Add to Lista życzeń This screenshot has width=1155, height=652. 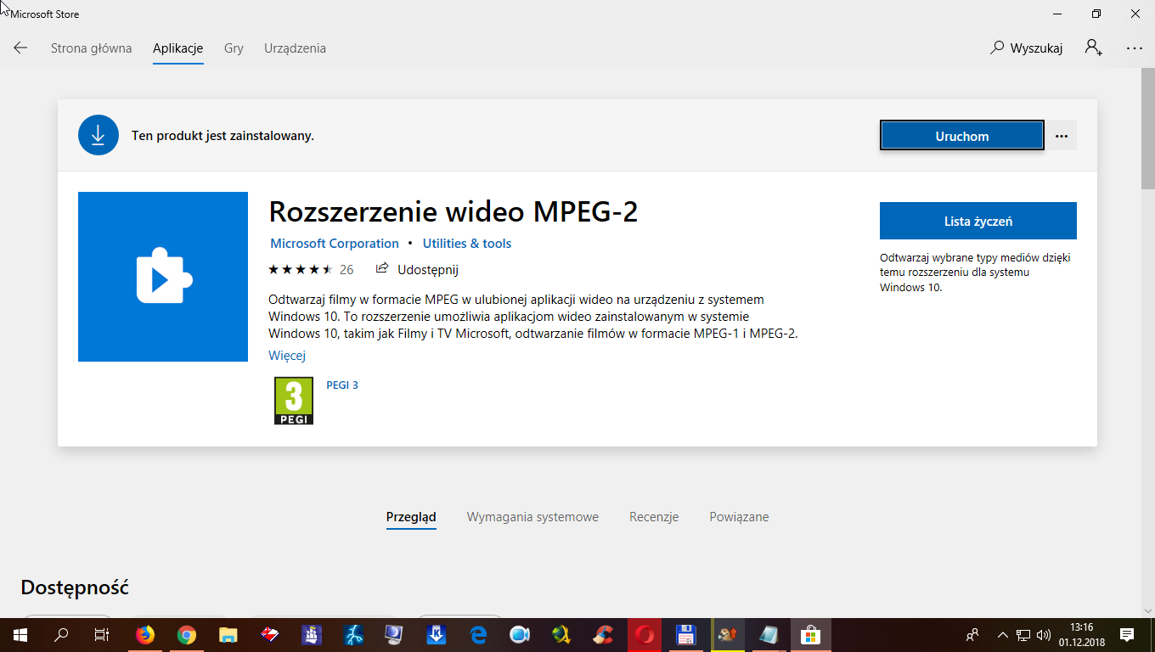(978, 221)
